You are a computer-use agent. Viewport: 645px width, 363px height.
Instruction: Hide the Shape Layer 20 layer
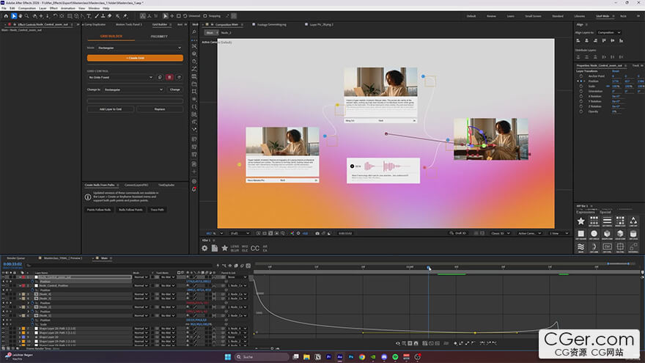[x=3, y=337]
